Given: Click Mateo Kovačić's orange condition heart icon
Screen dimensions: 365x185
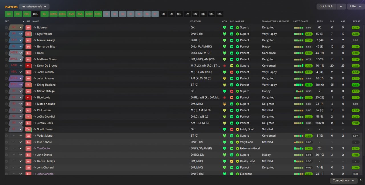Looking at the screenshot, I should 224,104.
